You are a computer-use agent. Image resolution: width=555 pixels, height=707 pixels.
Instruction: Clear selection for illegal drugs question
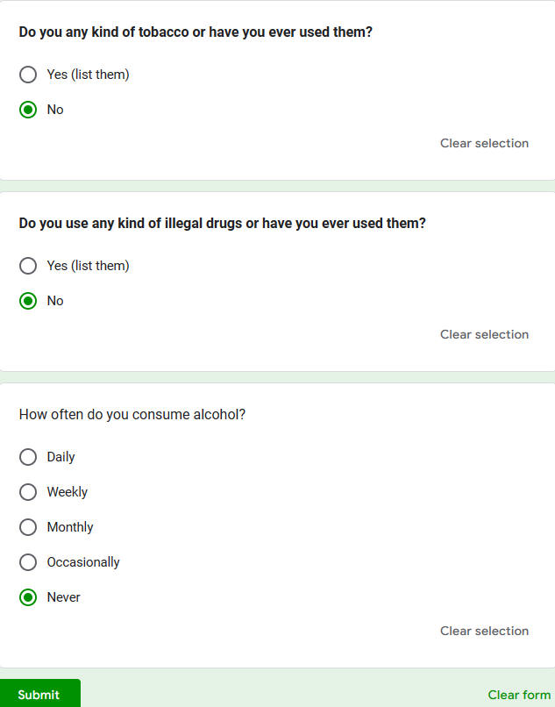484,334
